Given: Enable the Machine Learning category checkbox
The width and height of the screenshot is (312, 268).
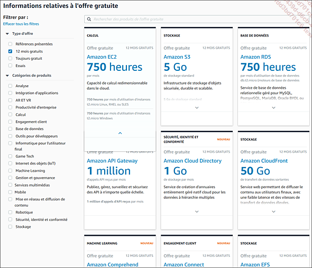Looking at the screenshot, I should click(x=10, y=171).
